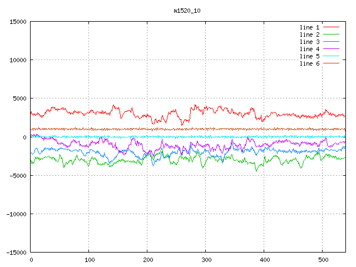This screenshot has width=356, height=267.
Task: Toggle the line 3 legend entry
Action: tap(310, 42)
